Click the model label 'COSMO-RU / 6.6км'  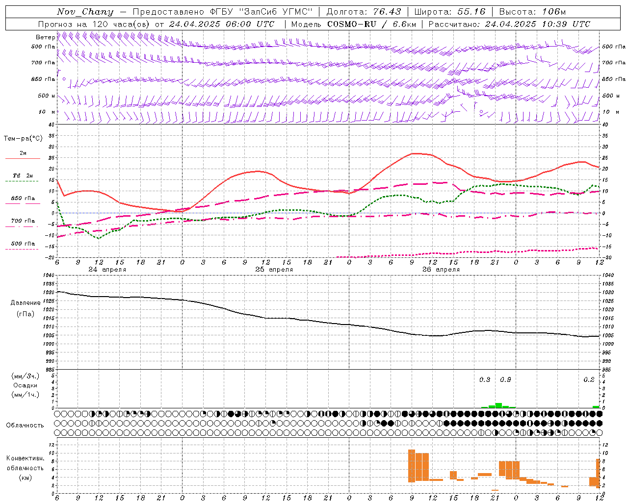pos(371,24)
